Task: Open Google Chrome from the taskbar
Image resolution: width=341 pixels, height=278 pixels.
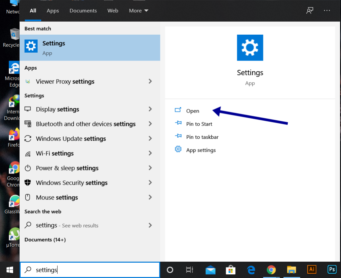Action: (271, 270)
